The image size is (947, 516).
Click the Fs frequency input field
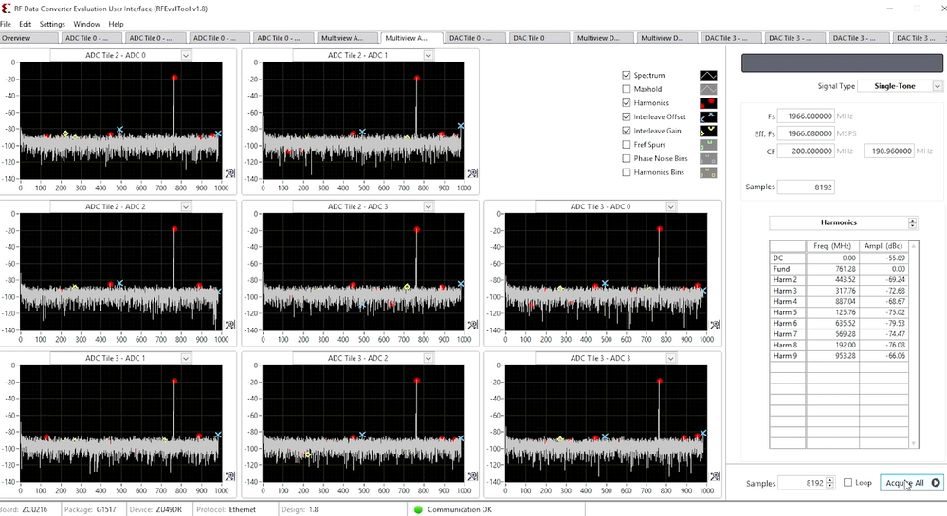[806, 116]
